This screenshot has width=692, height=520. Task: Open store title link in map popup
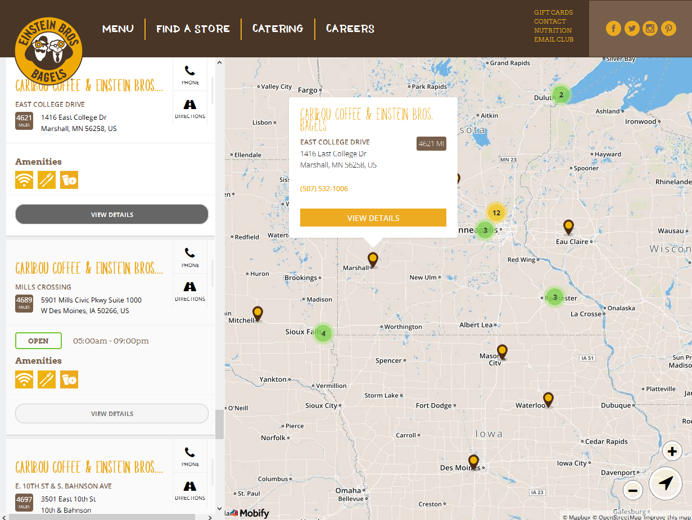[367, 119]
